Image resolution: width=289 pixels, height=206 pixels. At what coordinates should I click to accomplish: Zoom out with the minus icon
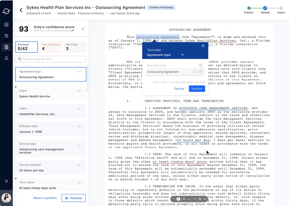coord(195,199)
